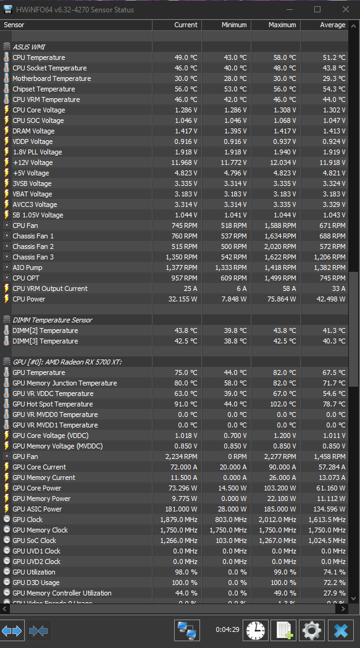Click the Chassis Fan 3 current value 1,350 RPM
The image size is (360, 648).
pyautogui.click(x=181, y=257)
